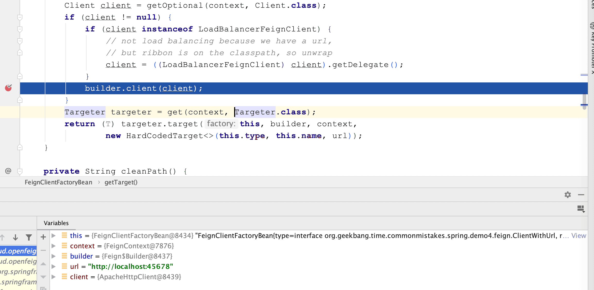Open debug panel settings gear
Screen dimensions: 594x290
[567, 195]
